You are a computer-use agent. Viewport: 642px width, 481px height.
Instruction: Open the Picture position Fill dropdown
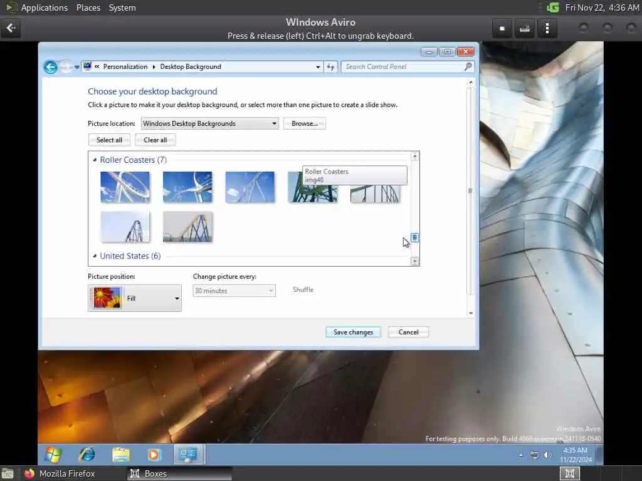click(x=135, y=298)
